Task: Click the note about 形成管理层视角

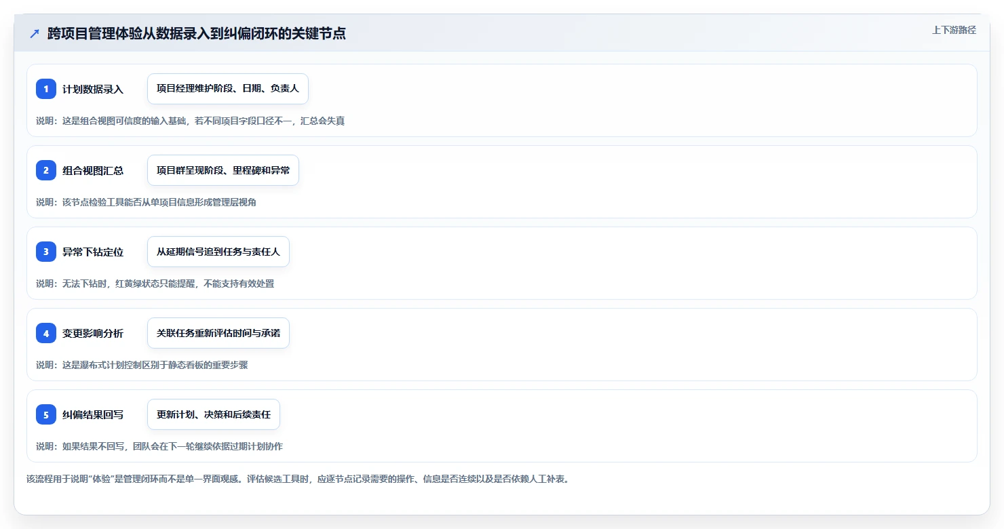Action: pos(146,202)
